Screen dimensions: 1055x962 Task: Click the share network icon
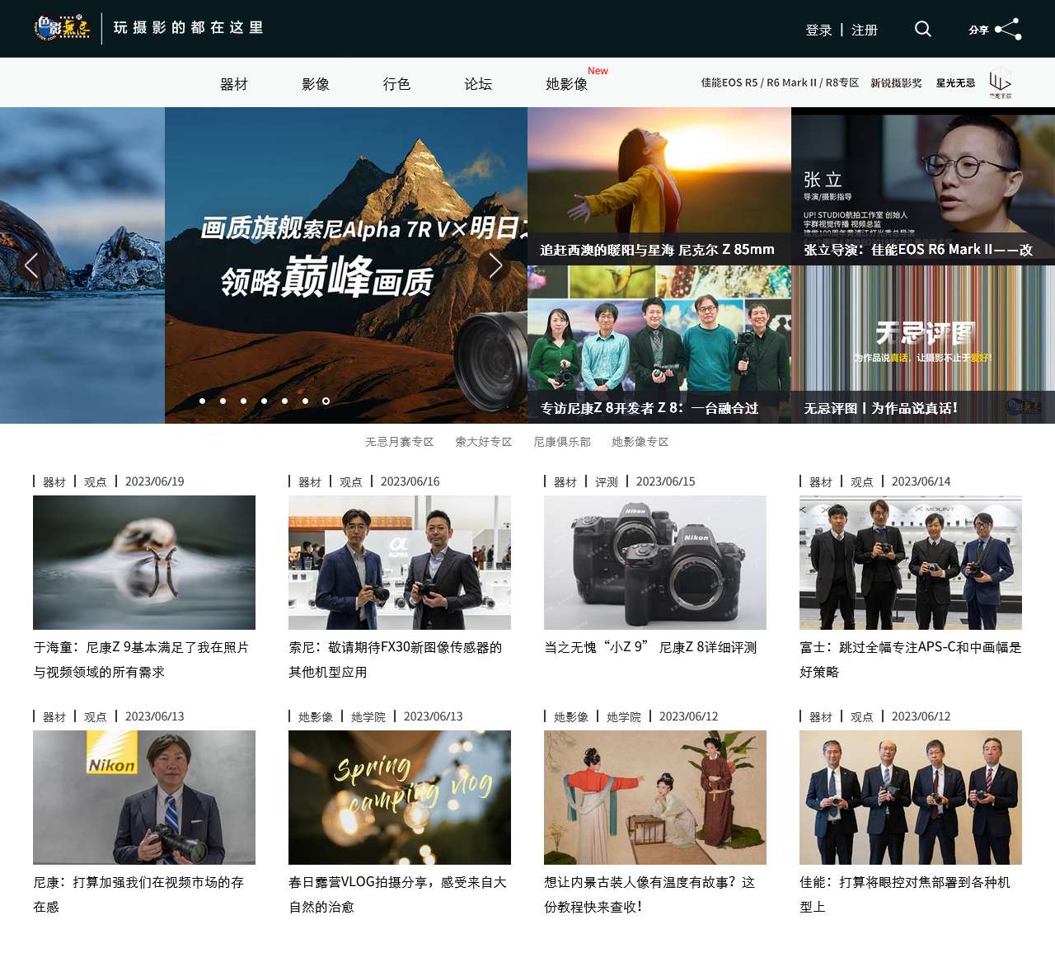coord(1008,29)
